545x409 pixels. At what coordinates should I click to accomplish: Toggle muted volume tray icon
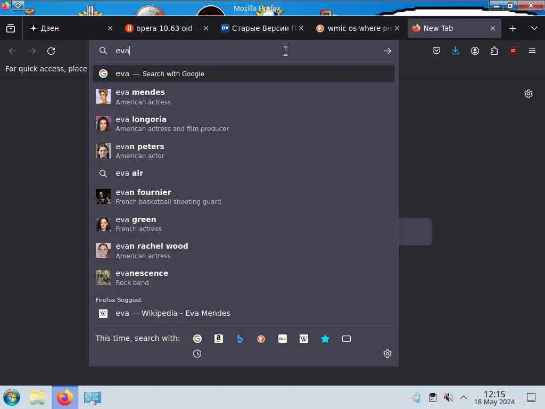(x=448, y=397)
